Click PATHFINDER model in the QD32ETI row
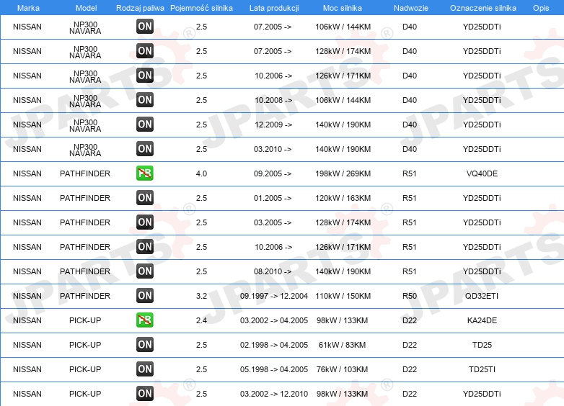564x406 pixels. (85, 296)
